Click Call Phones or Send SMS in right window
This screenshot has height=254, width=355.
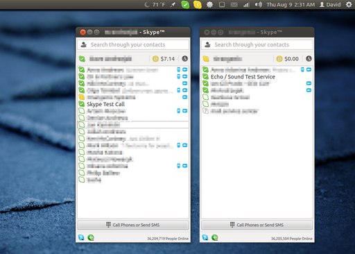click(257, 225)
